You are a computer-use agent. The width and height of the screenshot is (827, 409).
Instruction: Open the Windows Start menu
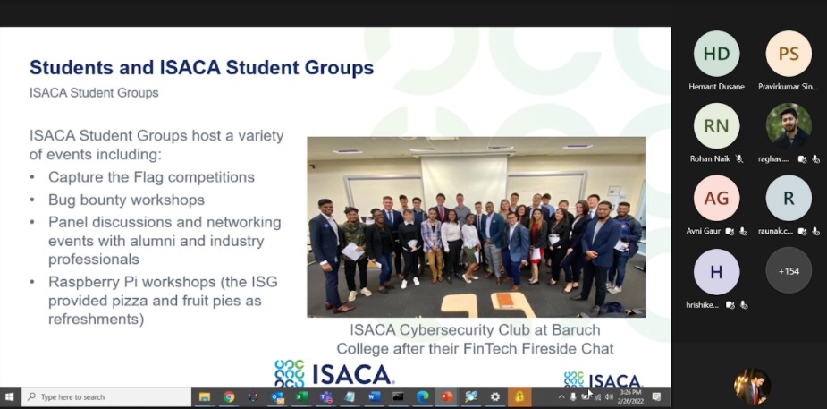click(x=10, y=396)
